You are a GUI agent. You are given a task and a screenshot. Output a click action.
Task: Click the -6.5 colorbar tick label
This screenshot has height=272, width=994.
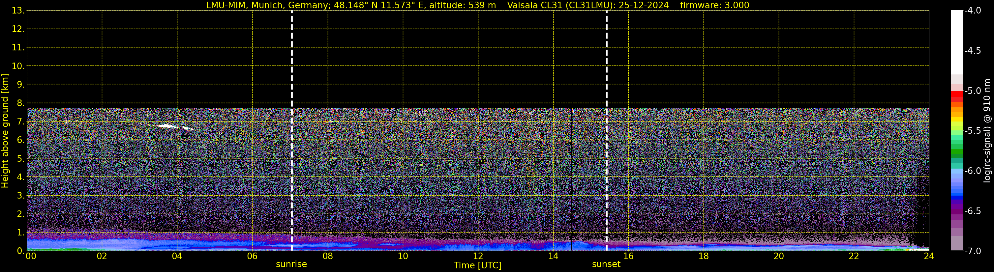pyautogui.click(x=972, y=211)
